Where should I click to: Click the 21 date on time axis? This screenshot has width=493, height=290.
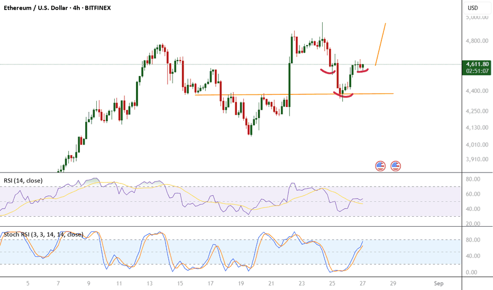tap(270, 284)
